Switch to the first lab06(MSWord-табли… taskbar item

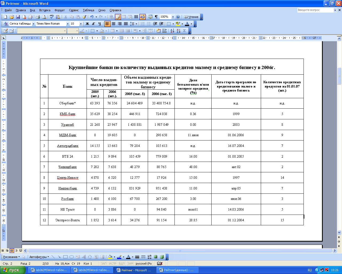(49, 270)
